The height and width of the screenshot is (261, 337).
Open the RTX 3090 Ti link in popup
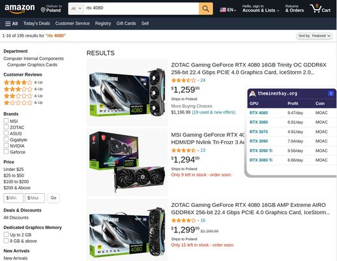pyautogui.click(x=261, y=151)
